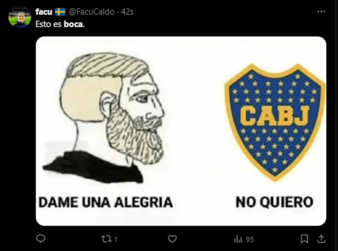Open the three-dot more options menu
Screen dimensions: 338x251
click(x=321, y=12)
